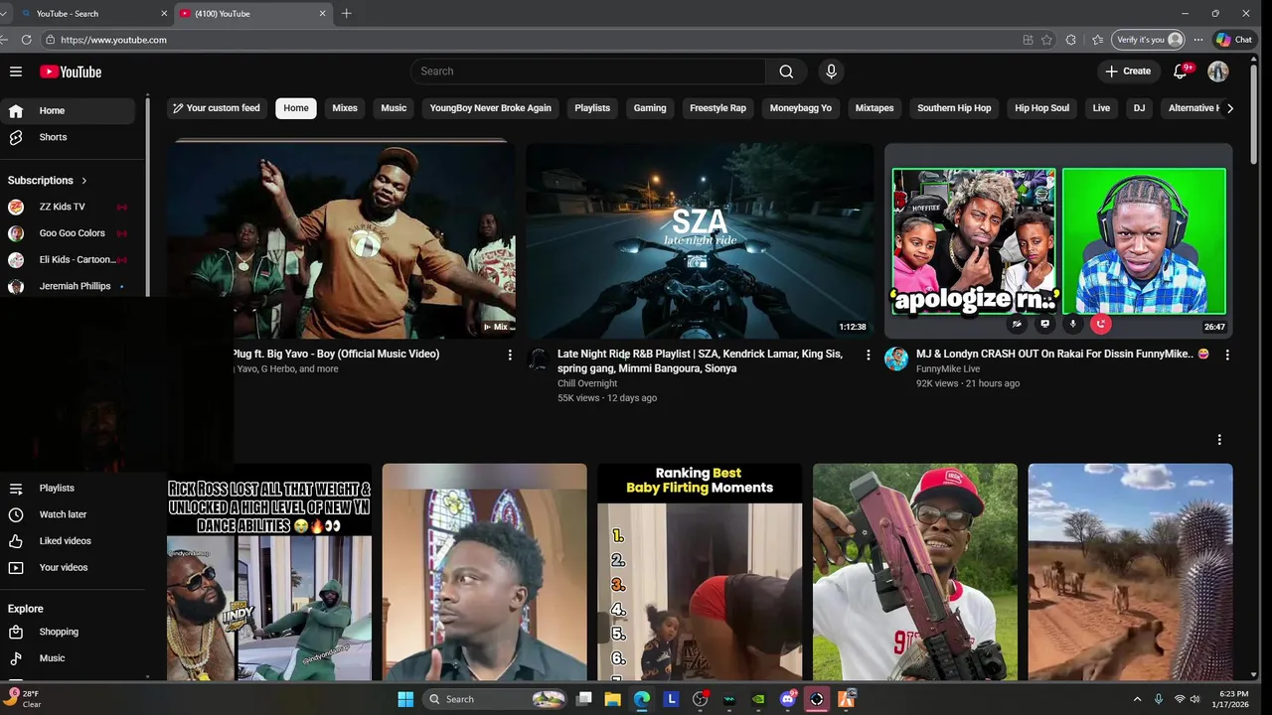Screen dimensions: 1272x715
Task: Open Your custom feed chip
Action: click(x=216, y=108)
